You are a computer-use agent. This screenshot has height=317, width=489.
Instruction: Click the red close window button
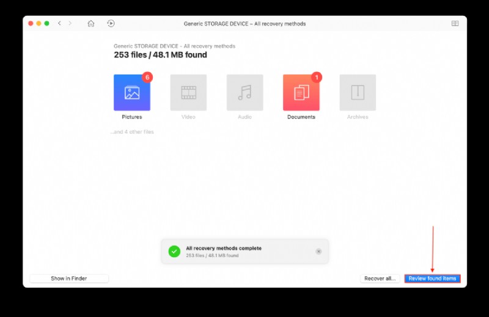point(31,23)
